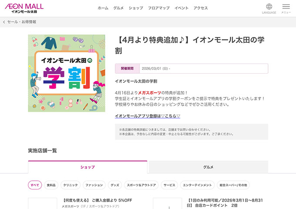Screen dimensions: 296x209
Task: Click the ※各店舗の特典詳細 notice line
Action: [165, 130]
